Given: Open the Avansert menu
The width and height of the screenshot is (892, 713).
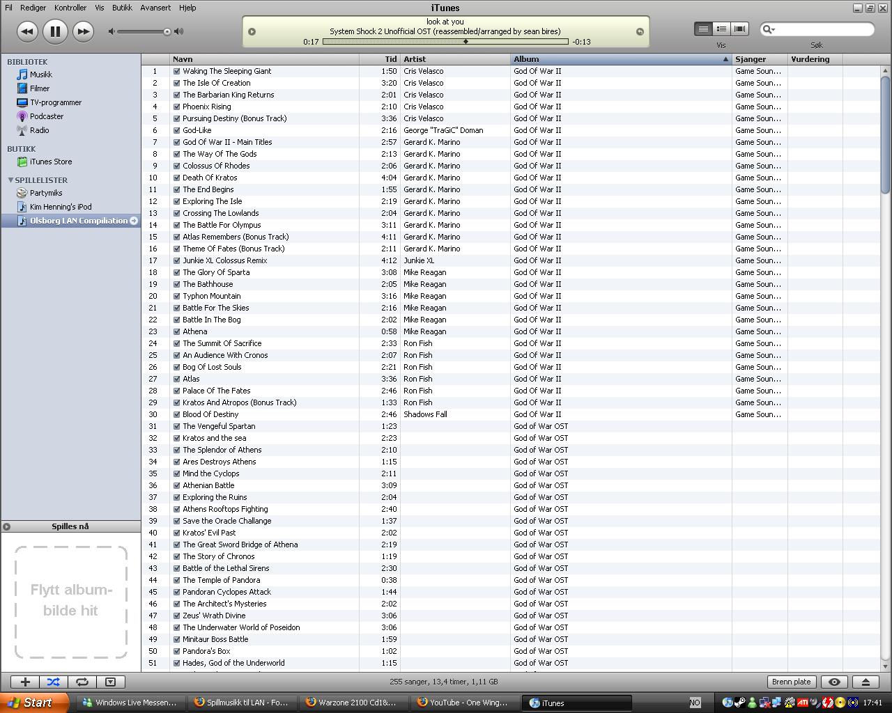Looking at the screenshot, I should point(155,8).
